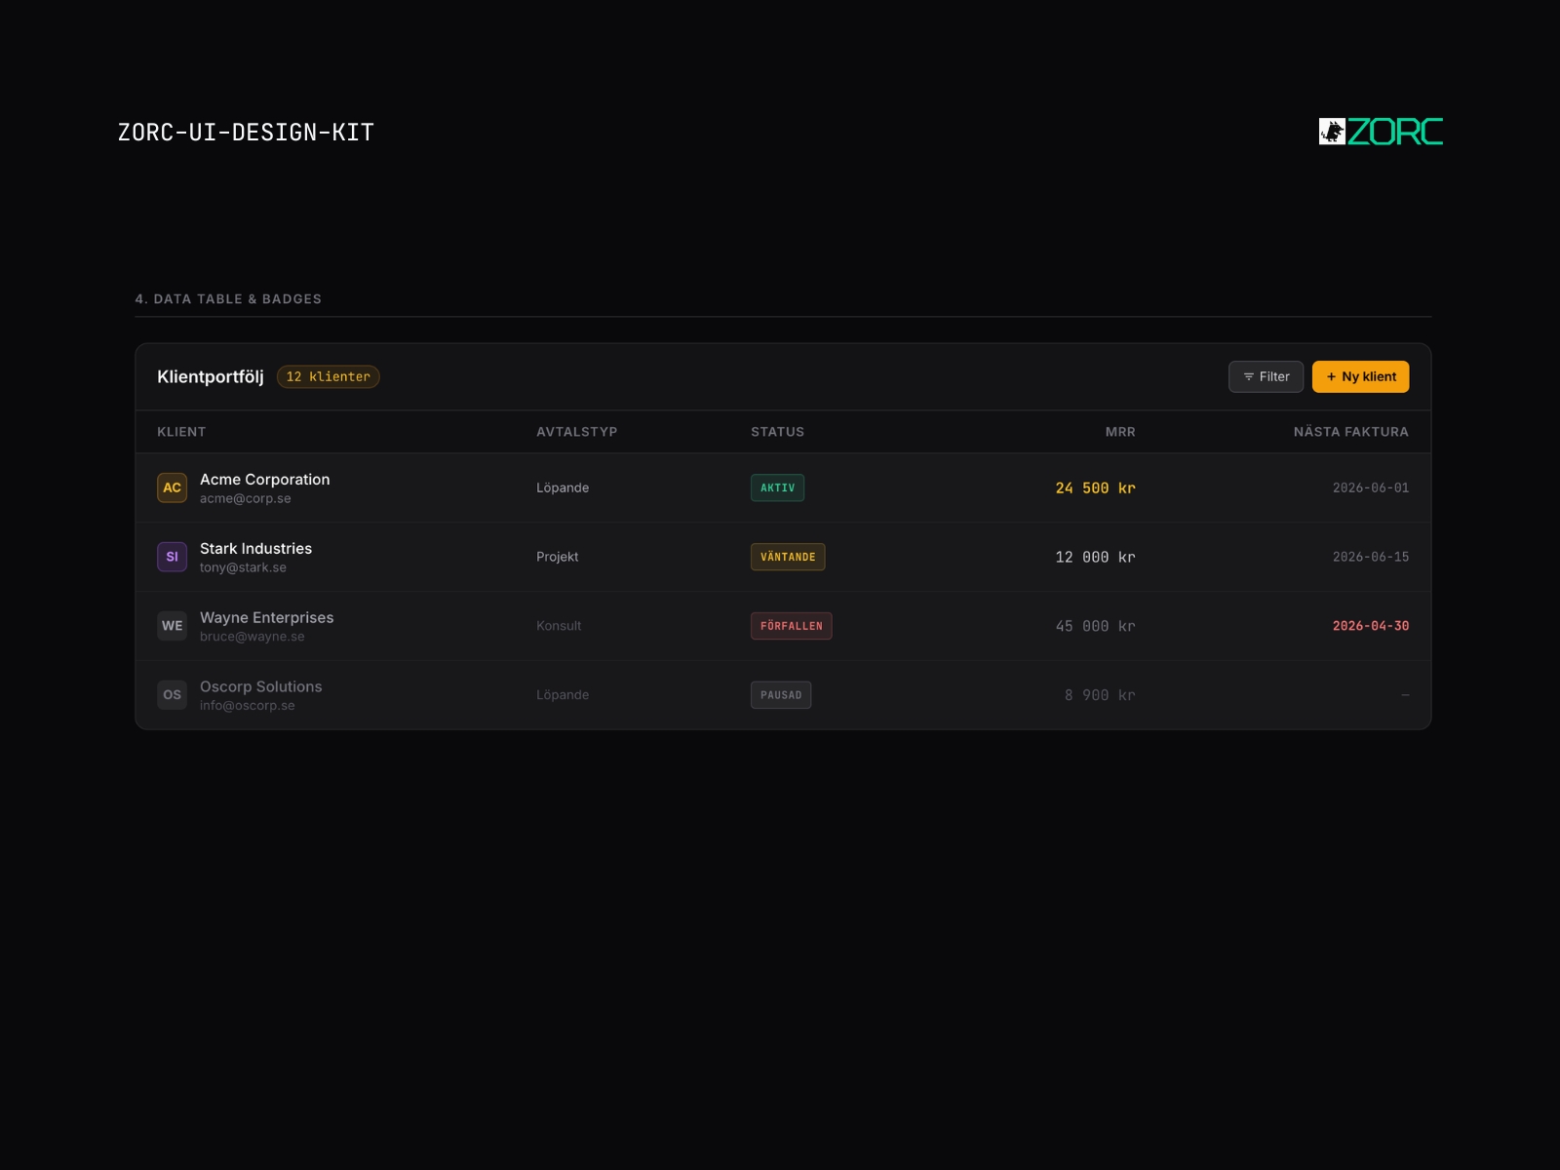Click the invoice date 2026-06-15
This screenshot has height=1170, width=1560.
(x=1371, y=557)
